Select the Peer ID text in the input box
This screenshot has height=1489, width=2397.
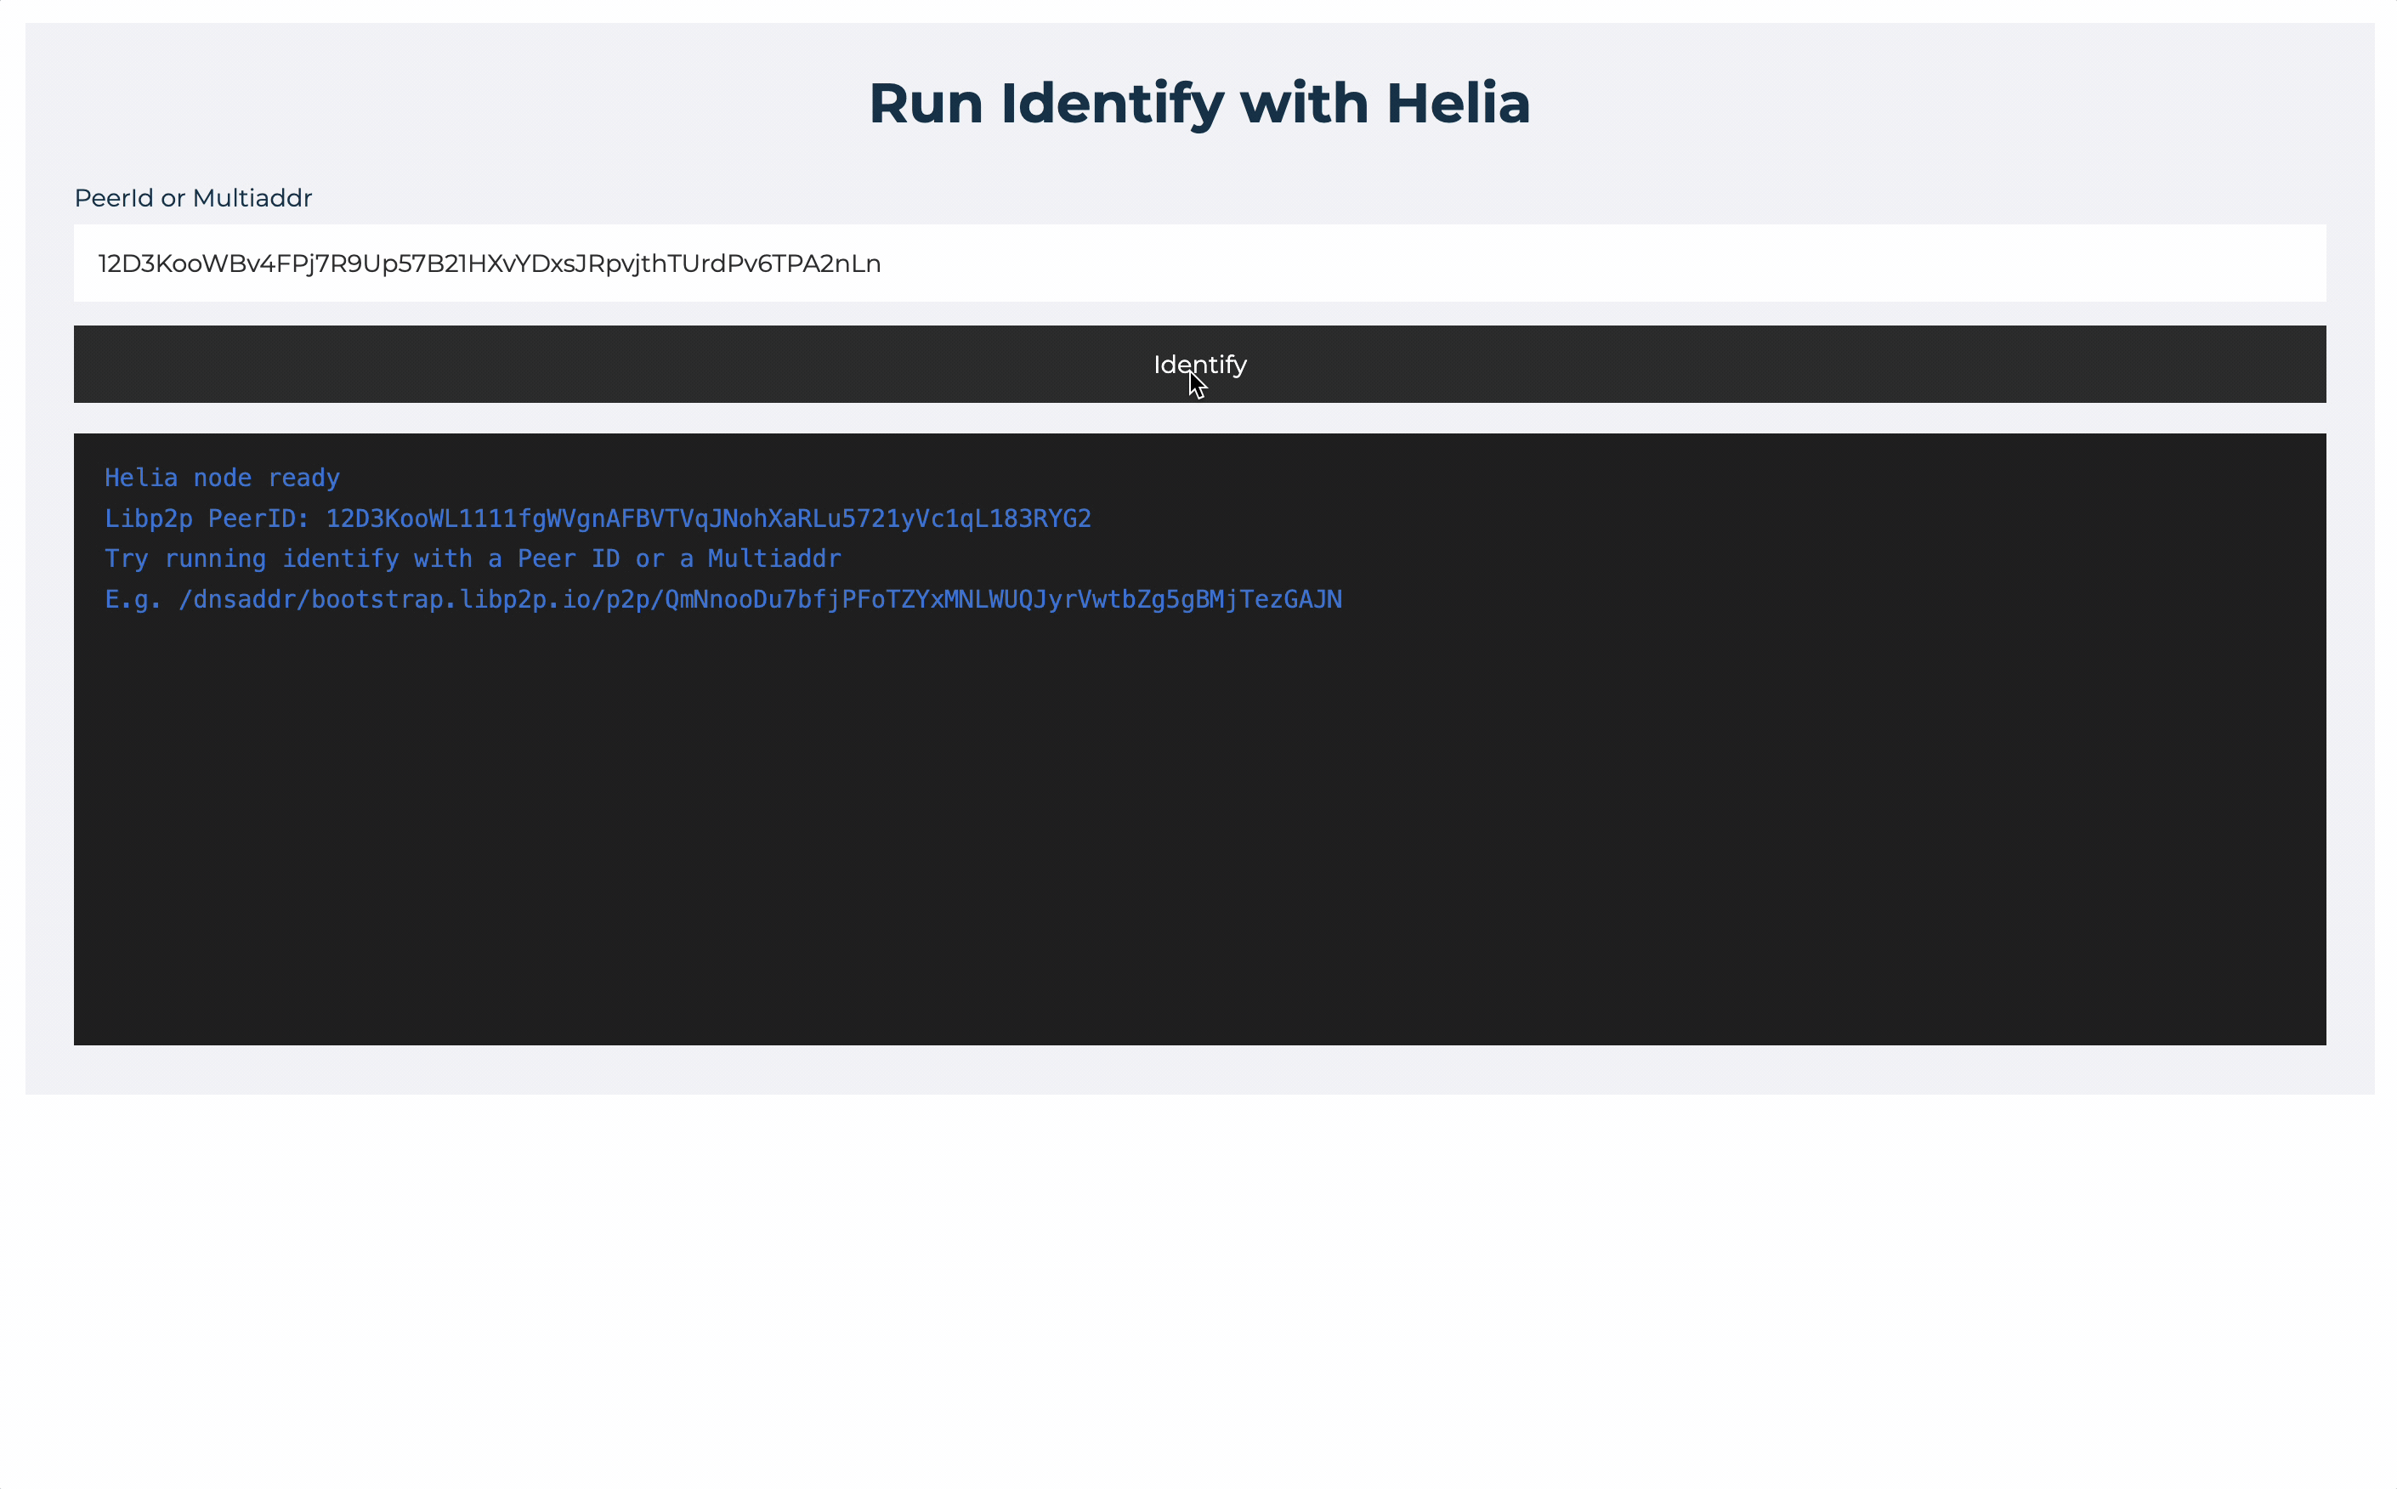pyautogui.click(x=489, y=263)
